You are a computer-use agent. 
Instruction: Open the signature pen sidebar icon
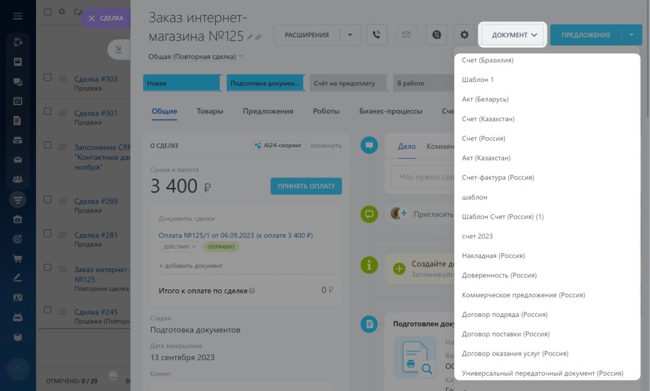[x=18, y=278]
